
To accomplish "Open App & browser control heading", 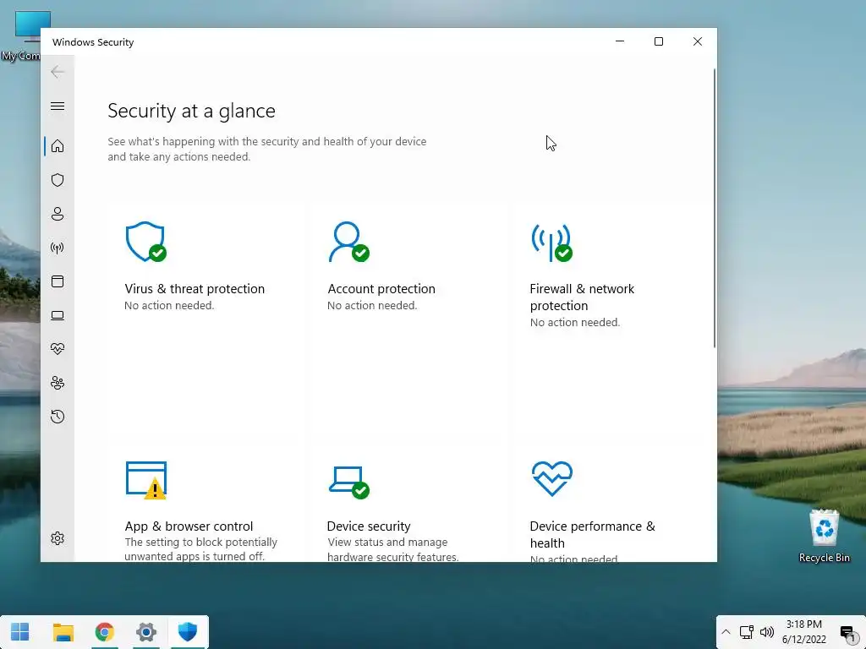I will [189, 526].
